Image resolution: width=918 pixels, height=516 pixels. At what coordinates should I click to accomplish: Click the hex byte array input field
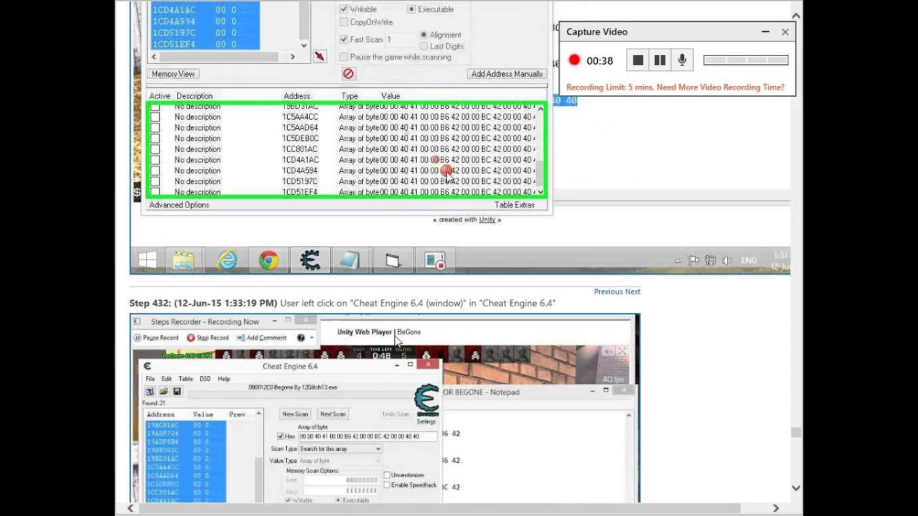(368, 436)
